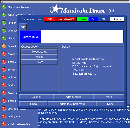The width and height of the screenshot is (130, 128).
Task: Choose the Other filesystem type
Action: (x=104, y=19)
